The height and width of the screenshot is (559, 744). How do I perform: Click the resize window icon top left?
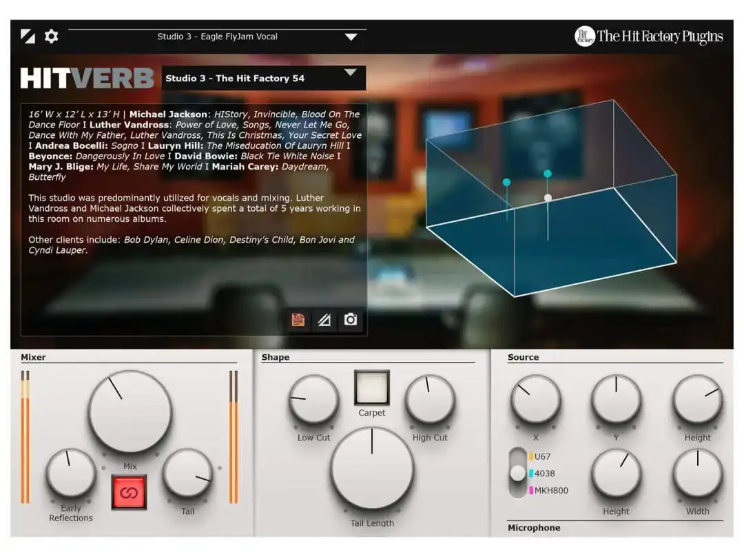tap(28, 37)
